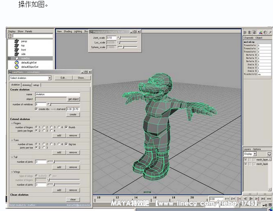Step forward one frame

pyautogui.click(x=263, y=198)
